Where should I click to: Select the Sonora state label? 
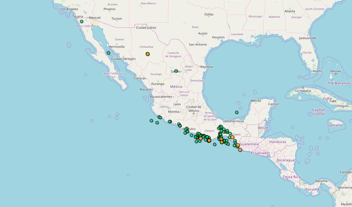[119, 39]
